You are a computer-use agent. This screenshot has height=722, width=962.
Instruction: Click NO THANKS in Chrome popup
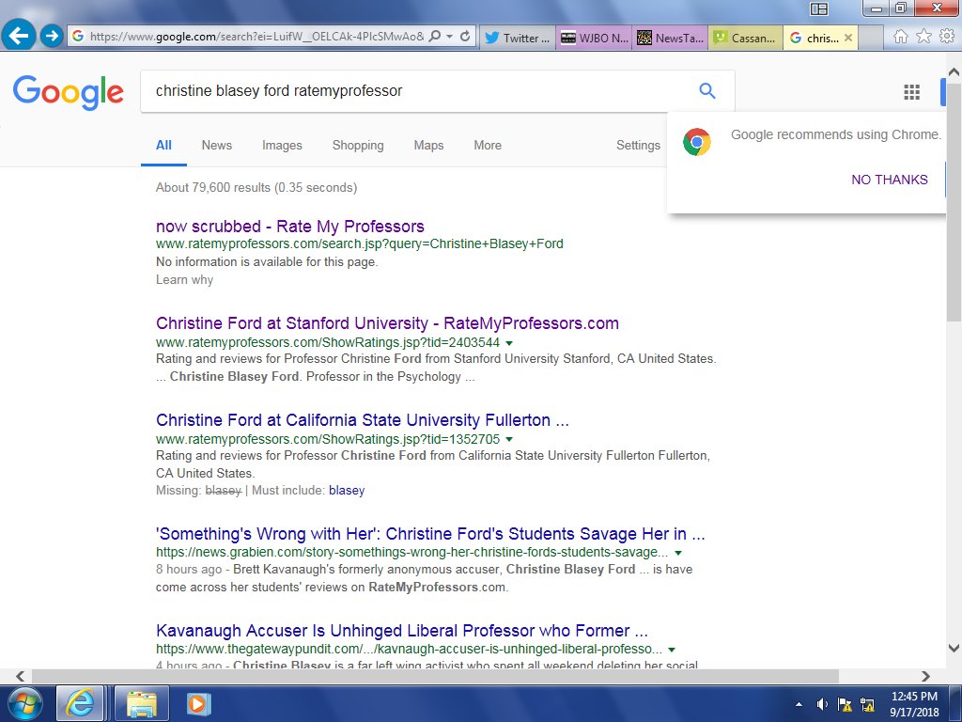pyautogui.click(x=889, y=180)
